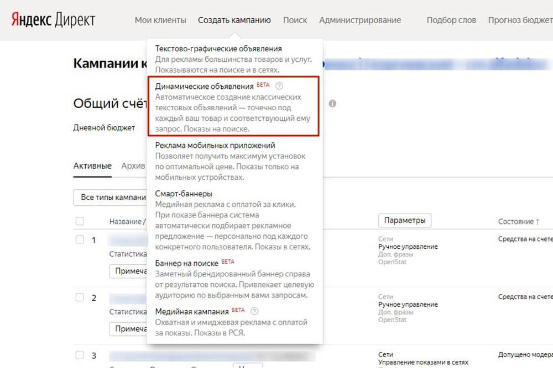Click Примечание button under campaign 1
This screenshot has height=368, width=553.
click(128, 271)
